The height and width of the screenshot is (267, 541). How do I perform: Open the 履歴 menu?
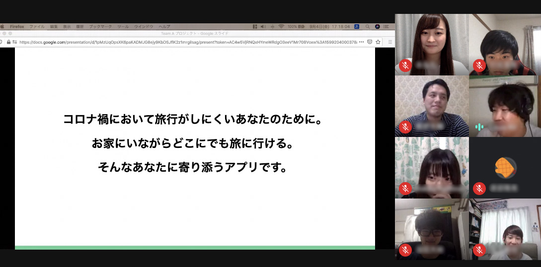pyautogui.click(x=79, y=26)
